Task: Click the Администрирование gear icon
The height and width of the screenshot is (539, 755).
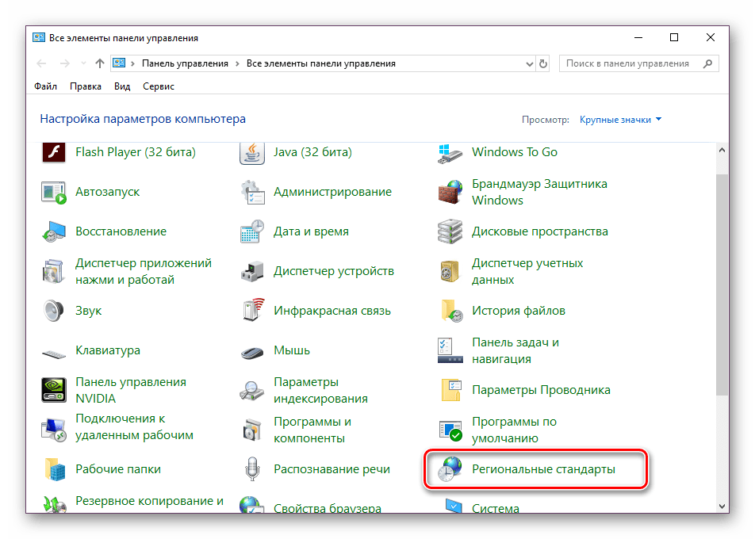Action: point(252,193)
